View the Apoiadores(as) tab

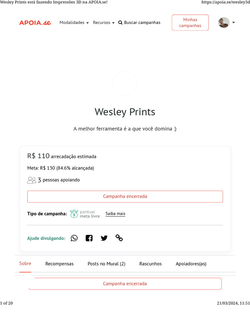pyautogui.click(x=191, y=264)
